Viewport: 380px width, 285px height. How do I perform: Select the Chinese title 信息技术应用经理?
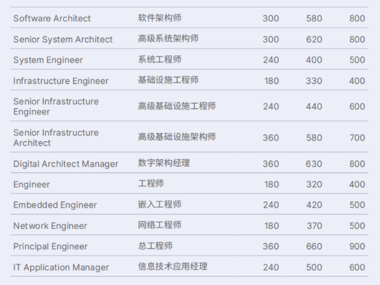coord(172,267)
